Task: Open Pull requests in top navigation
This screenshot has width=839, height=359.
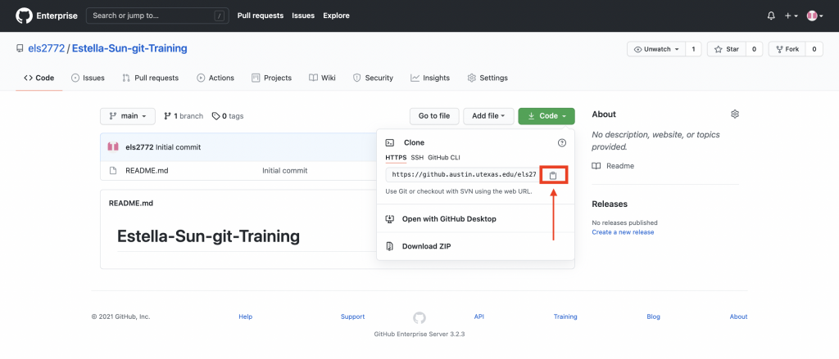Action: (260, 16)
